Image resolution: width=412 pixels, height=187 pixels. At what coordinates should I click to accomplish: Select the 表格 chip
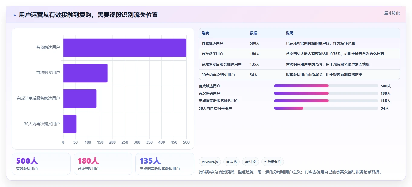[232, 162]
